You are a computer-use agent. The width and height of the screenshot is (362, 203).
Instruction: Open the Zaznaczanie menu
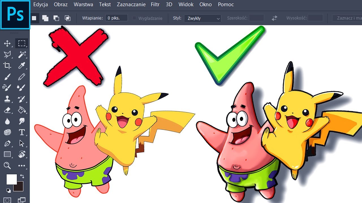coord(131,5)
